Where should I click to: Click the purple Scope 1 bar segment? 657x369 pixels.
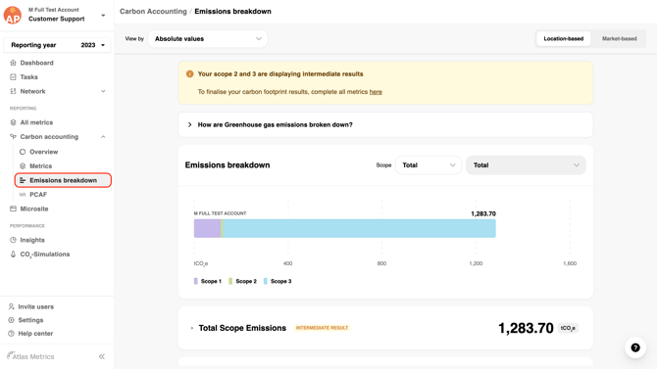[207, 228]
